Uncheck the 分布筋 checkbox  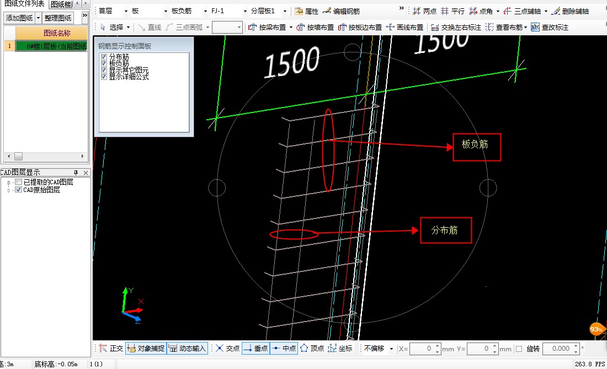pyautogui.click(x=104, y=57)
